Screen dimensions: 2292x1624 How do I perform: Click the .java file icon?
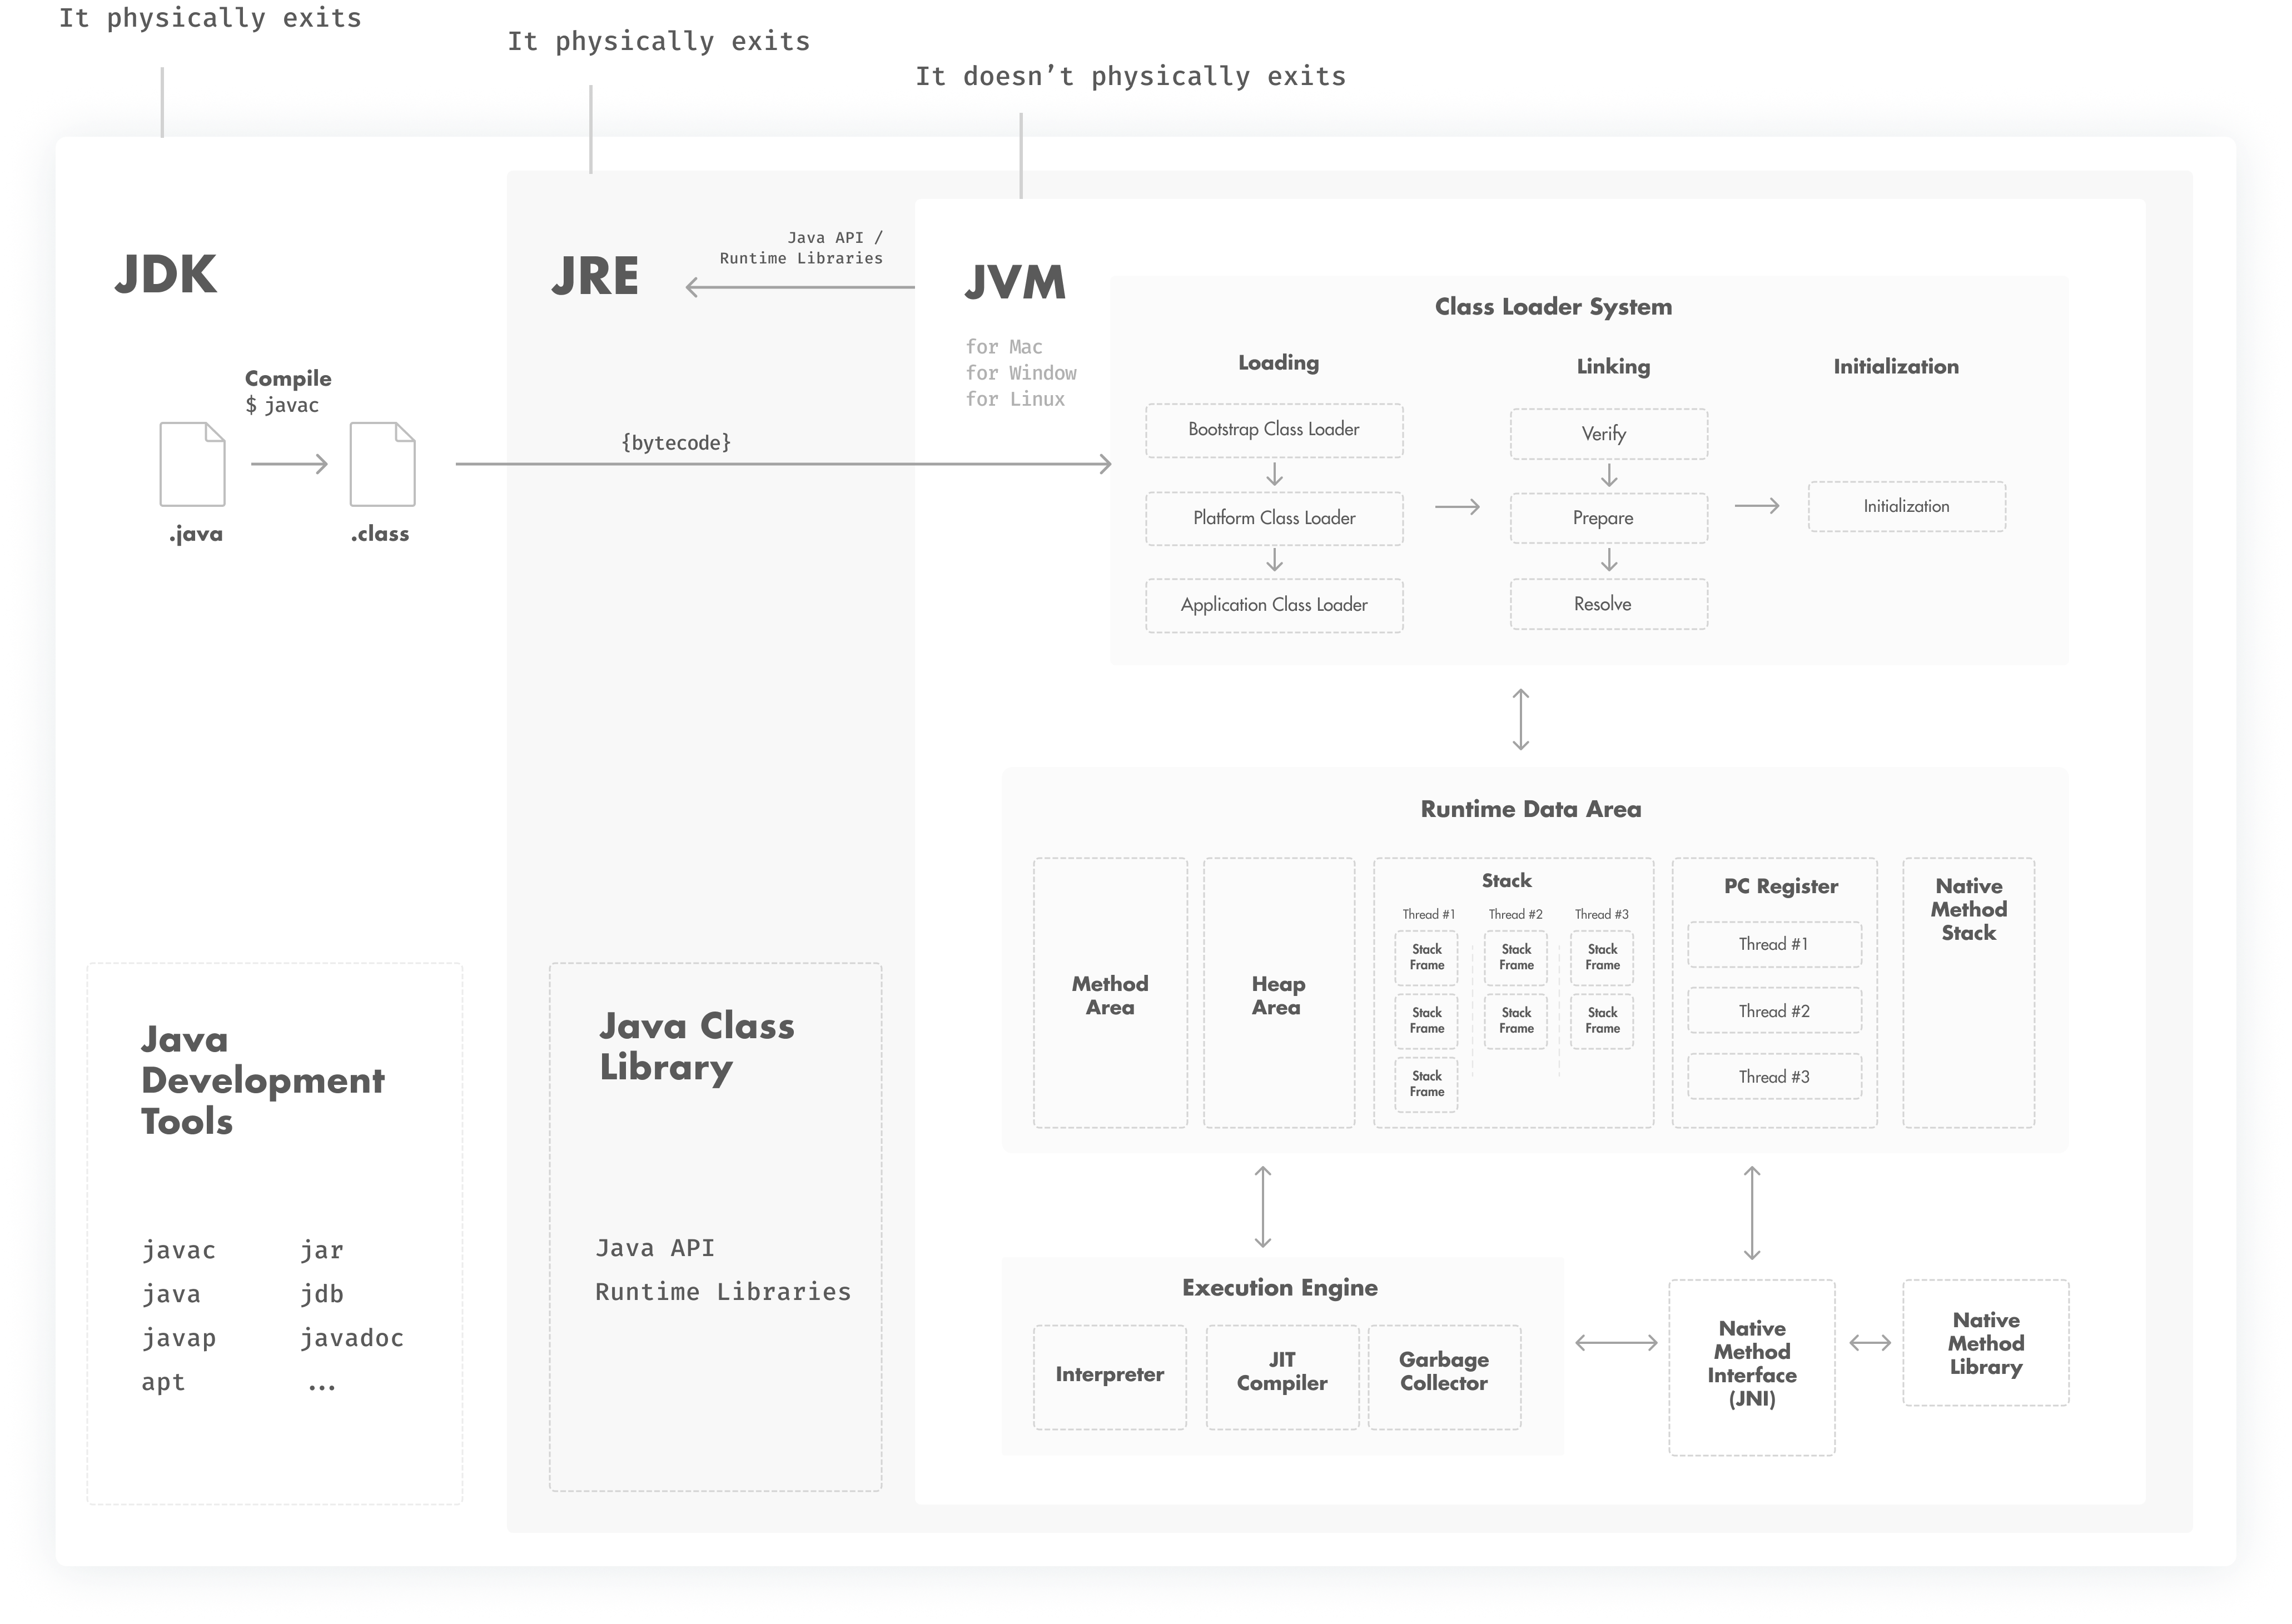[192, 464]
